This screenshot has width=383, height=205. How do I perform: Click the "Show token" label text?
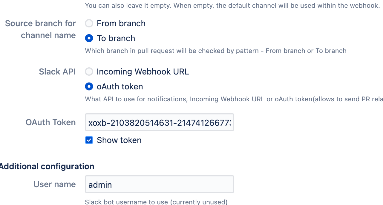point(119,140)
